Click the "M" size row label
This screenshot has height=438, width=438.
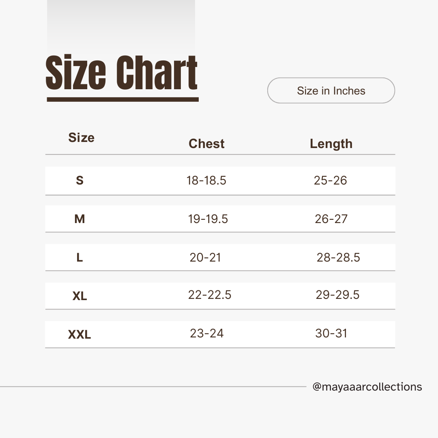[x=79, y=219]
